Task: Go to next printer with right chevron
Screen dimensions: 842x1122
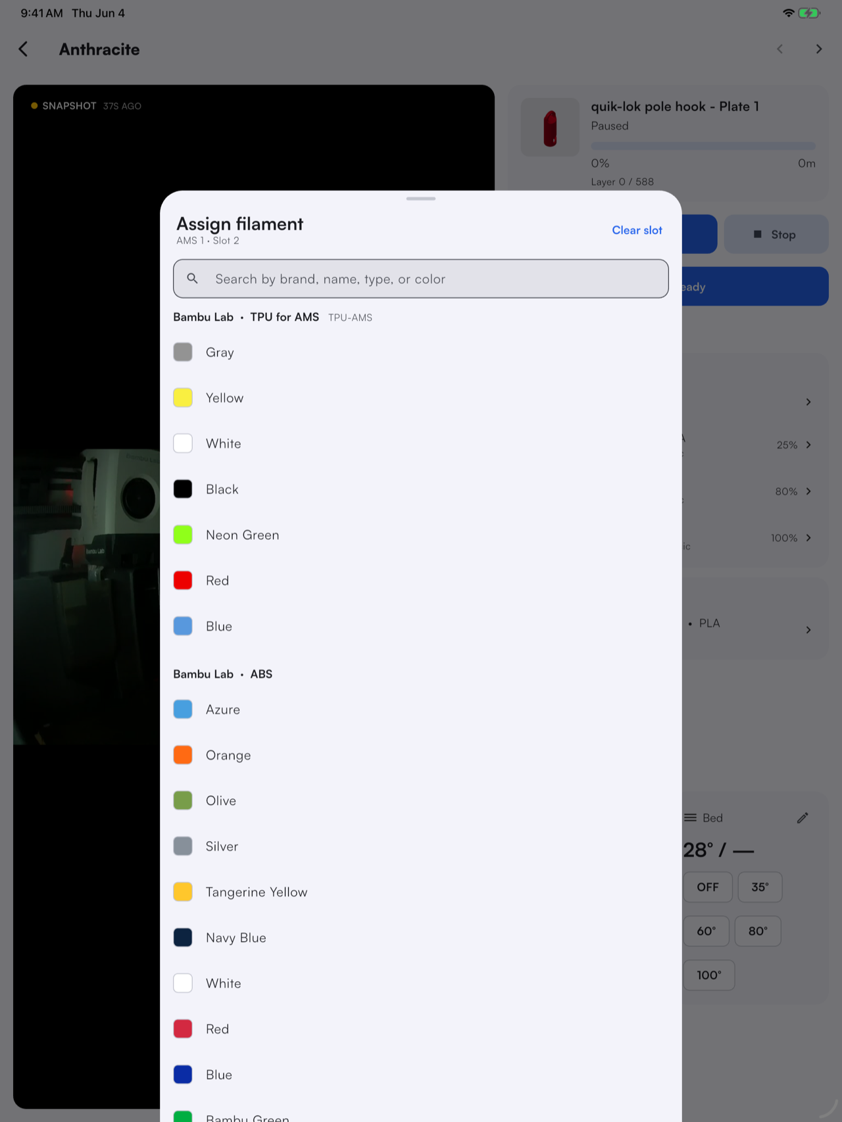Action: point(819,49)
